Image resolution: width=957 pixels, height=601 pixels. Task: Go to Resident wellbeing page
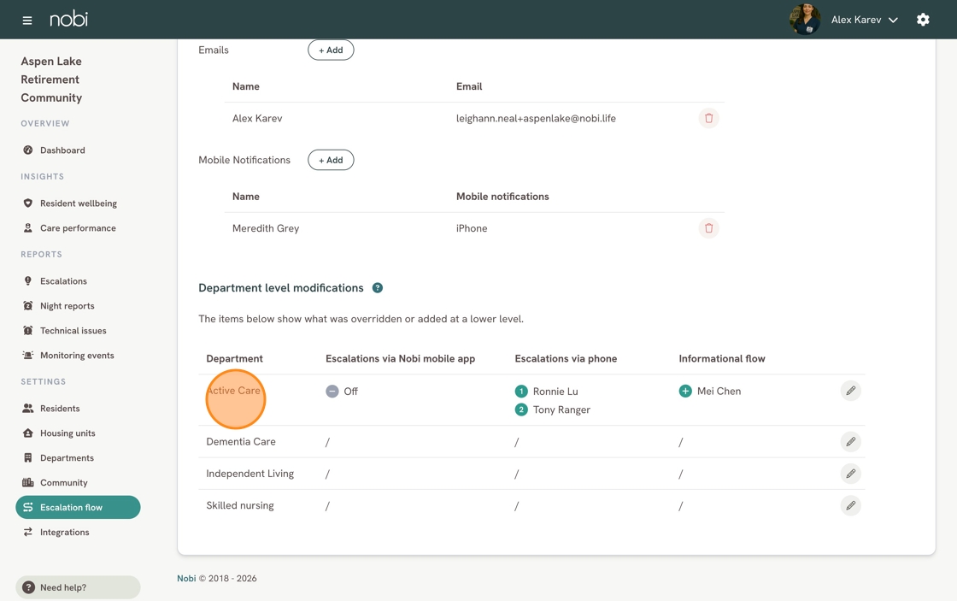click(78, 203)
